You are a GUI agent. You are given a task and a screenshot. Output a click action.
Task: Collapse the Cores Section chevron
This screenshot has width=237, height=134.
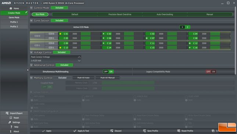(31, 20)
